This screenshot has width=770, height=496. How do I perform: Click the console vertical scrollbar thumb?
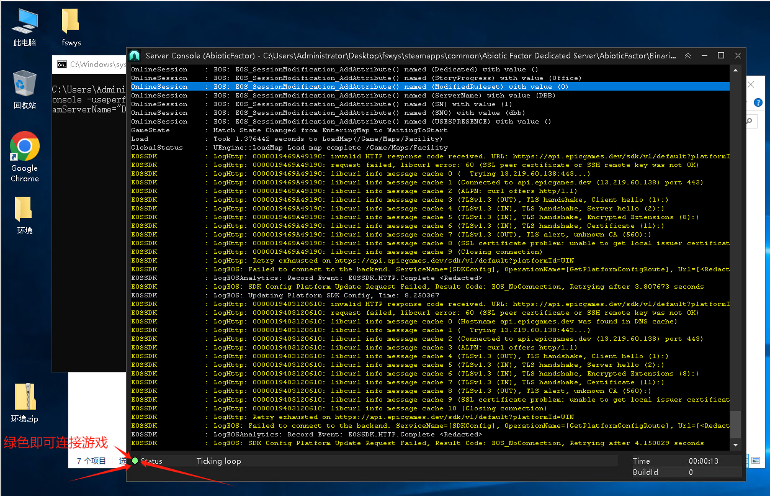[x=736, y=425]
